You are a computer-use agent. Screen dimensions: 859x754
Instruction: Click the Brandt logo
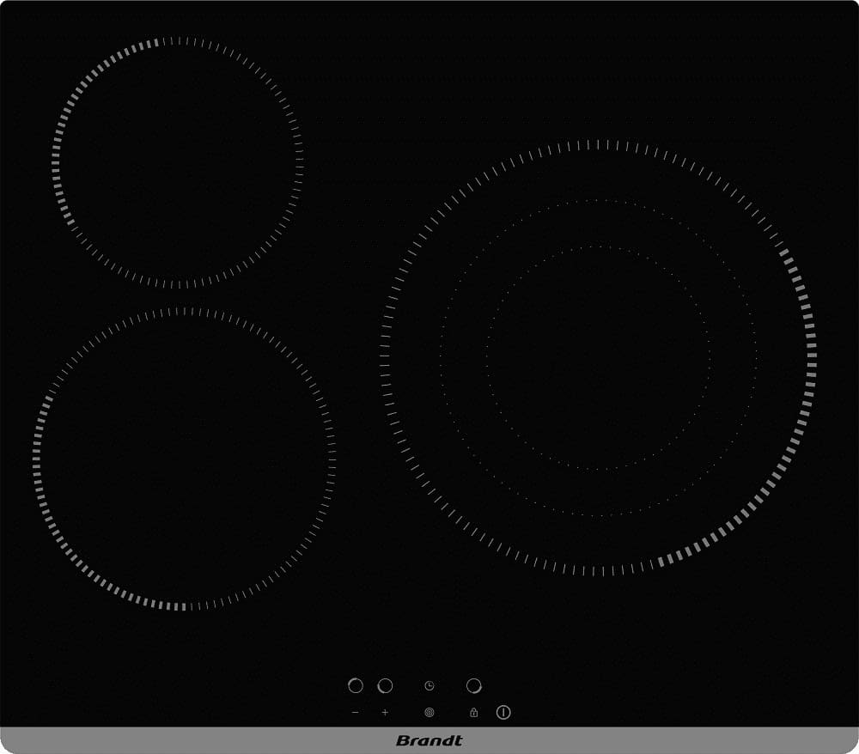pyautogui.click(x=429, y=741)
